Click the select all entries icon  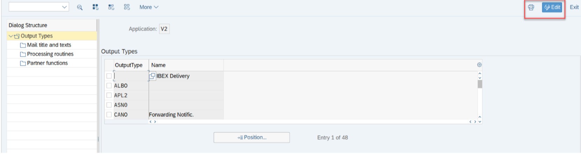(x=95, y=7)
